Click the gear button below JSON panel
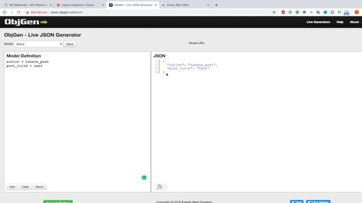 [160, 187]
